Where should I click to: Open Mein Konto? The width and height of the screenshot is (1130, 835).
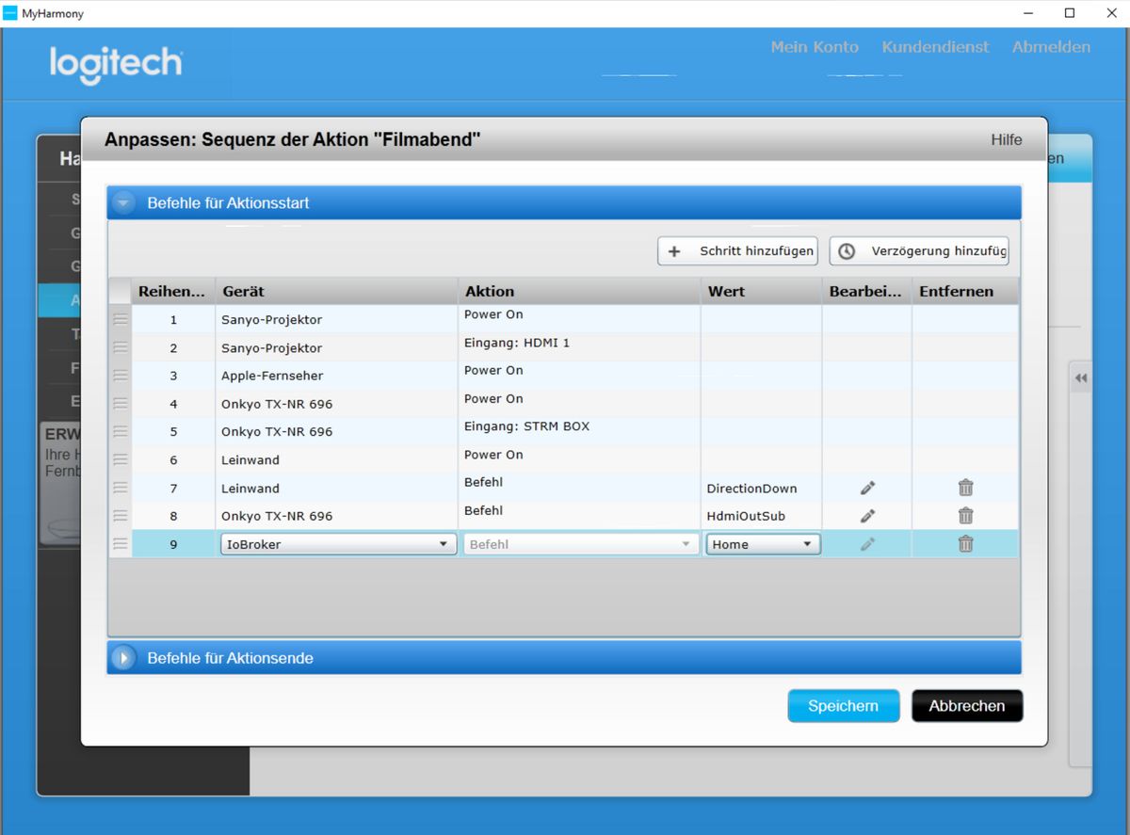click(x=815, y=47)
